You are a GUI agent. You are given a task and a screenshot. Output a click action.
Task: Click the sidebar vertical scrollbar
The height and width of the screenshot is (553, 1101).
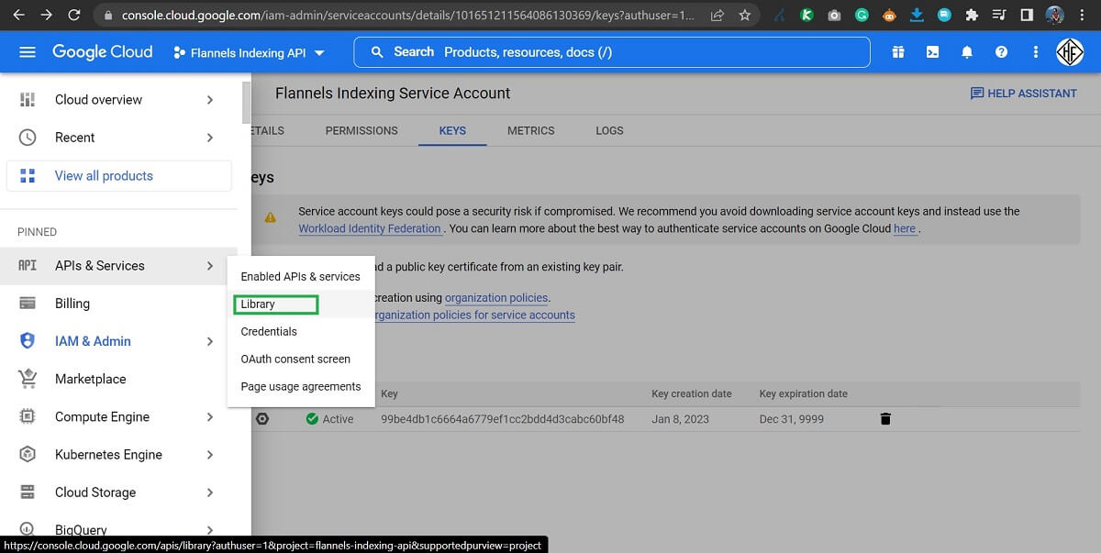click(x=245, y=102)
